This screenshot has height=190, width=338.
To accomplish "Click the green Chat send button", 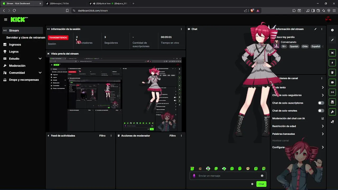I will [261, 184].
